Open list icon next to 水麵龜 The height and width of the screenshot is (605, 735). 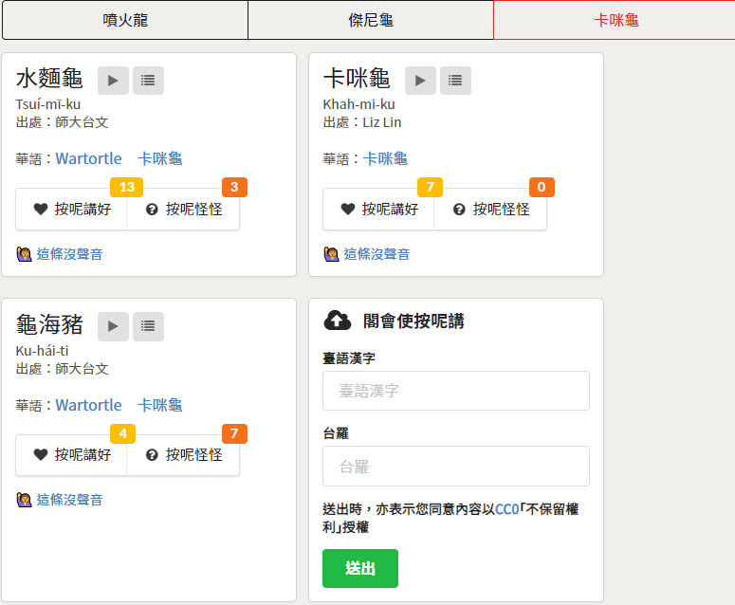pyautogui.click(x=148, y=81)
